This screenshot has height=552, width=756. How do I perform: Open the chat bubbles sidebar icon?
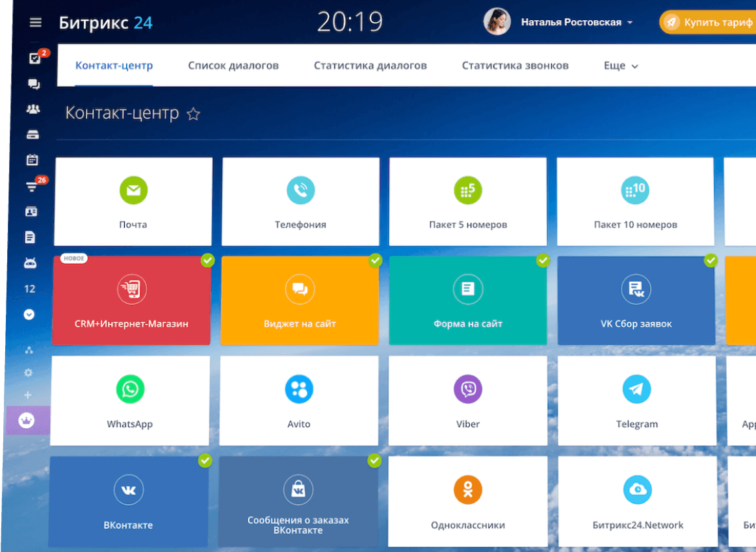pos(34,84)
